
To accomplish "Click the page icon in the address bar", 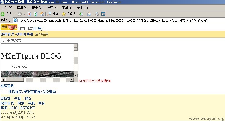I will click(x=15, y=20).
